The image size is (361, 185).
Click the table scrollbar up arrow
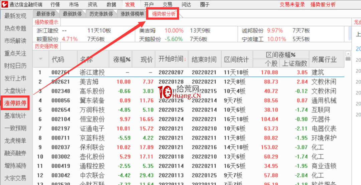click(x=348, y=54)
